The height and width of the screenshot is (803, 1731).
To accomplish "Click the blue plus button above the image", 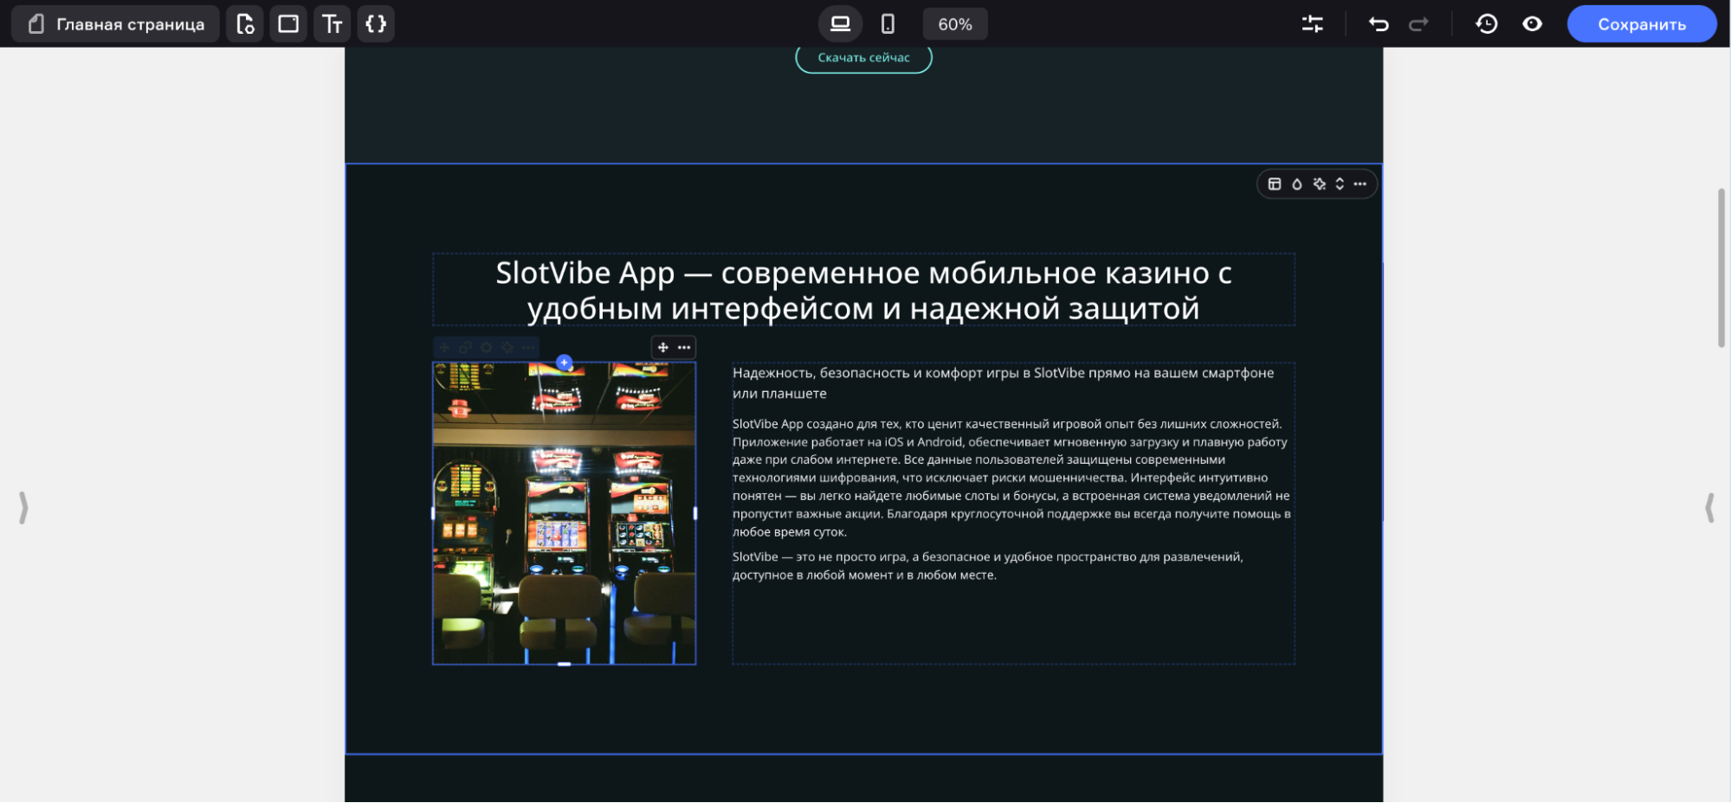I will 564,363.
